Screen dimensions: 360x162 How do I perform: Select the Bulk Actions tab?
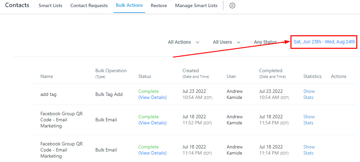[129, 5]
